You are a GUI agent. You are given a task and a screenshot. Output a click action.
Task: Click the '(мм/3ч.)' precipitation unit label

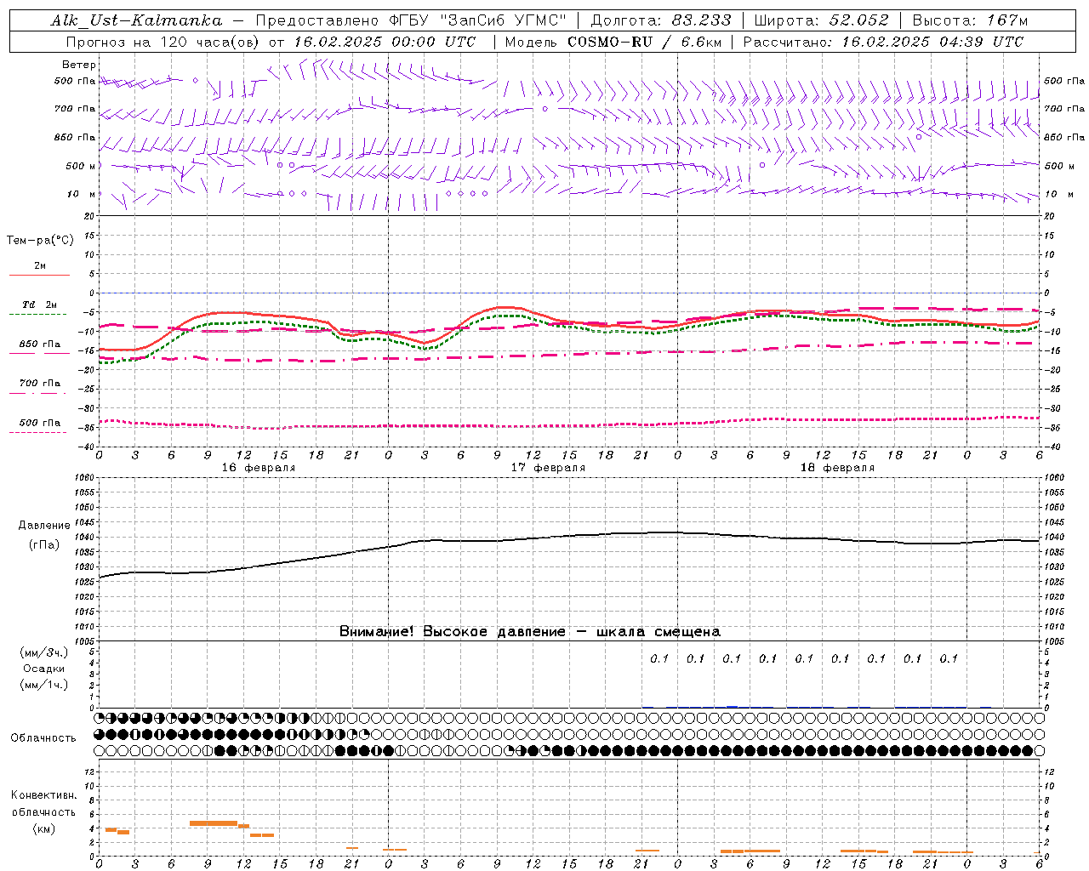(x=44, y=652)
